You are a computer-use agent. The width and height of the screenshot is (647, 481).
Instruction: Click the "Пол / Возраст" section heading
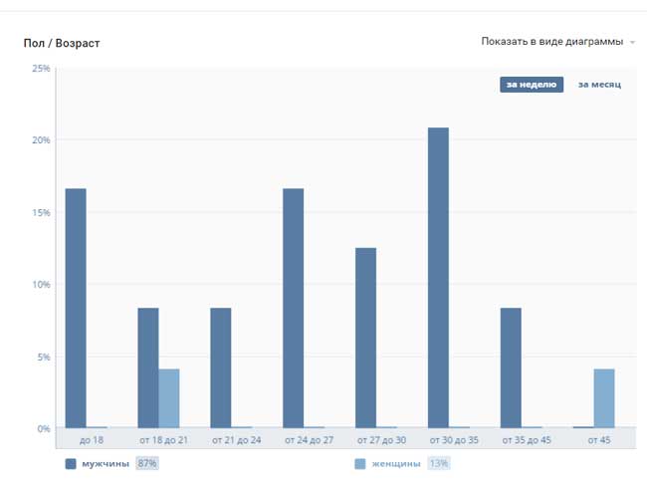(x=62, y=44)
